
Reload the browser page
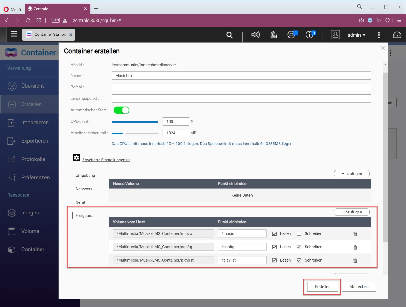28,20
